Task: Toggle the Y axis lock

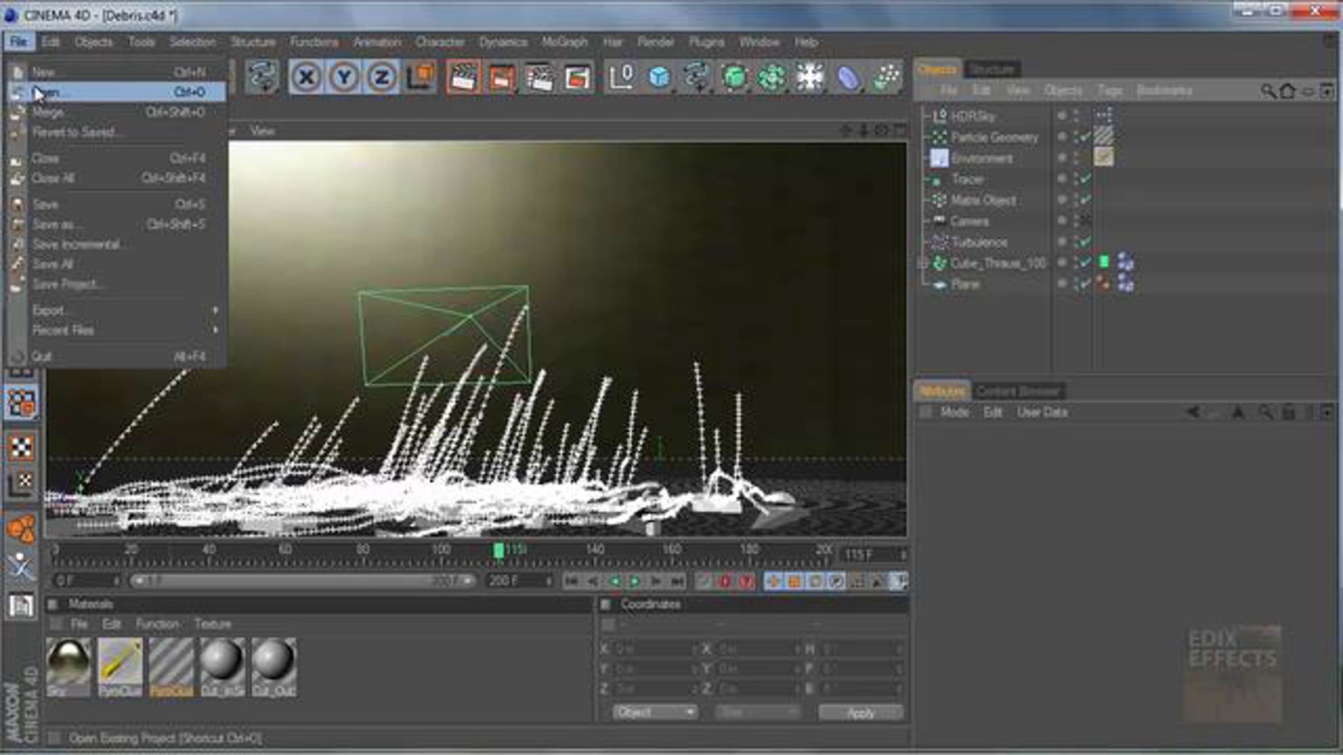Action: coord(344,77)
